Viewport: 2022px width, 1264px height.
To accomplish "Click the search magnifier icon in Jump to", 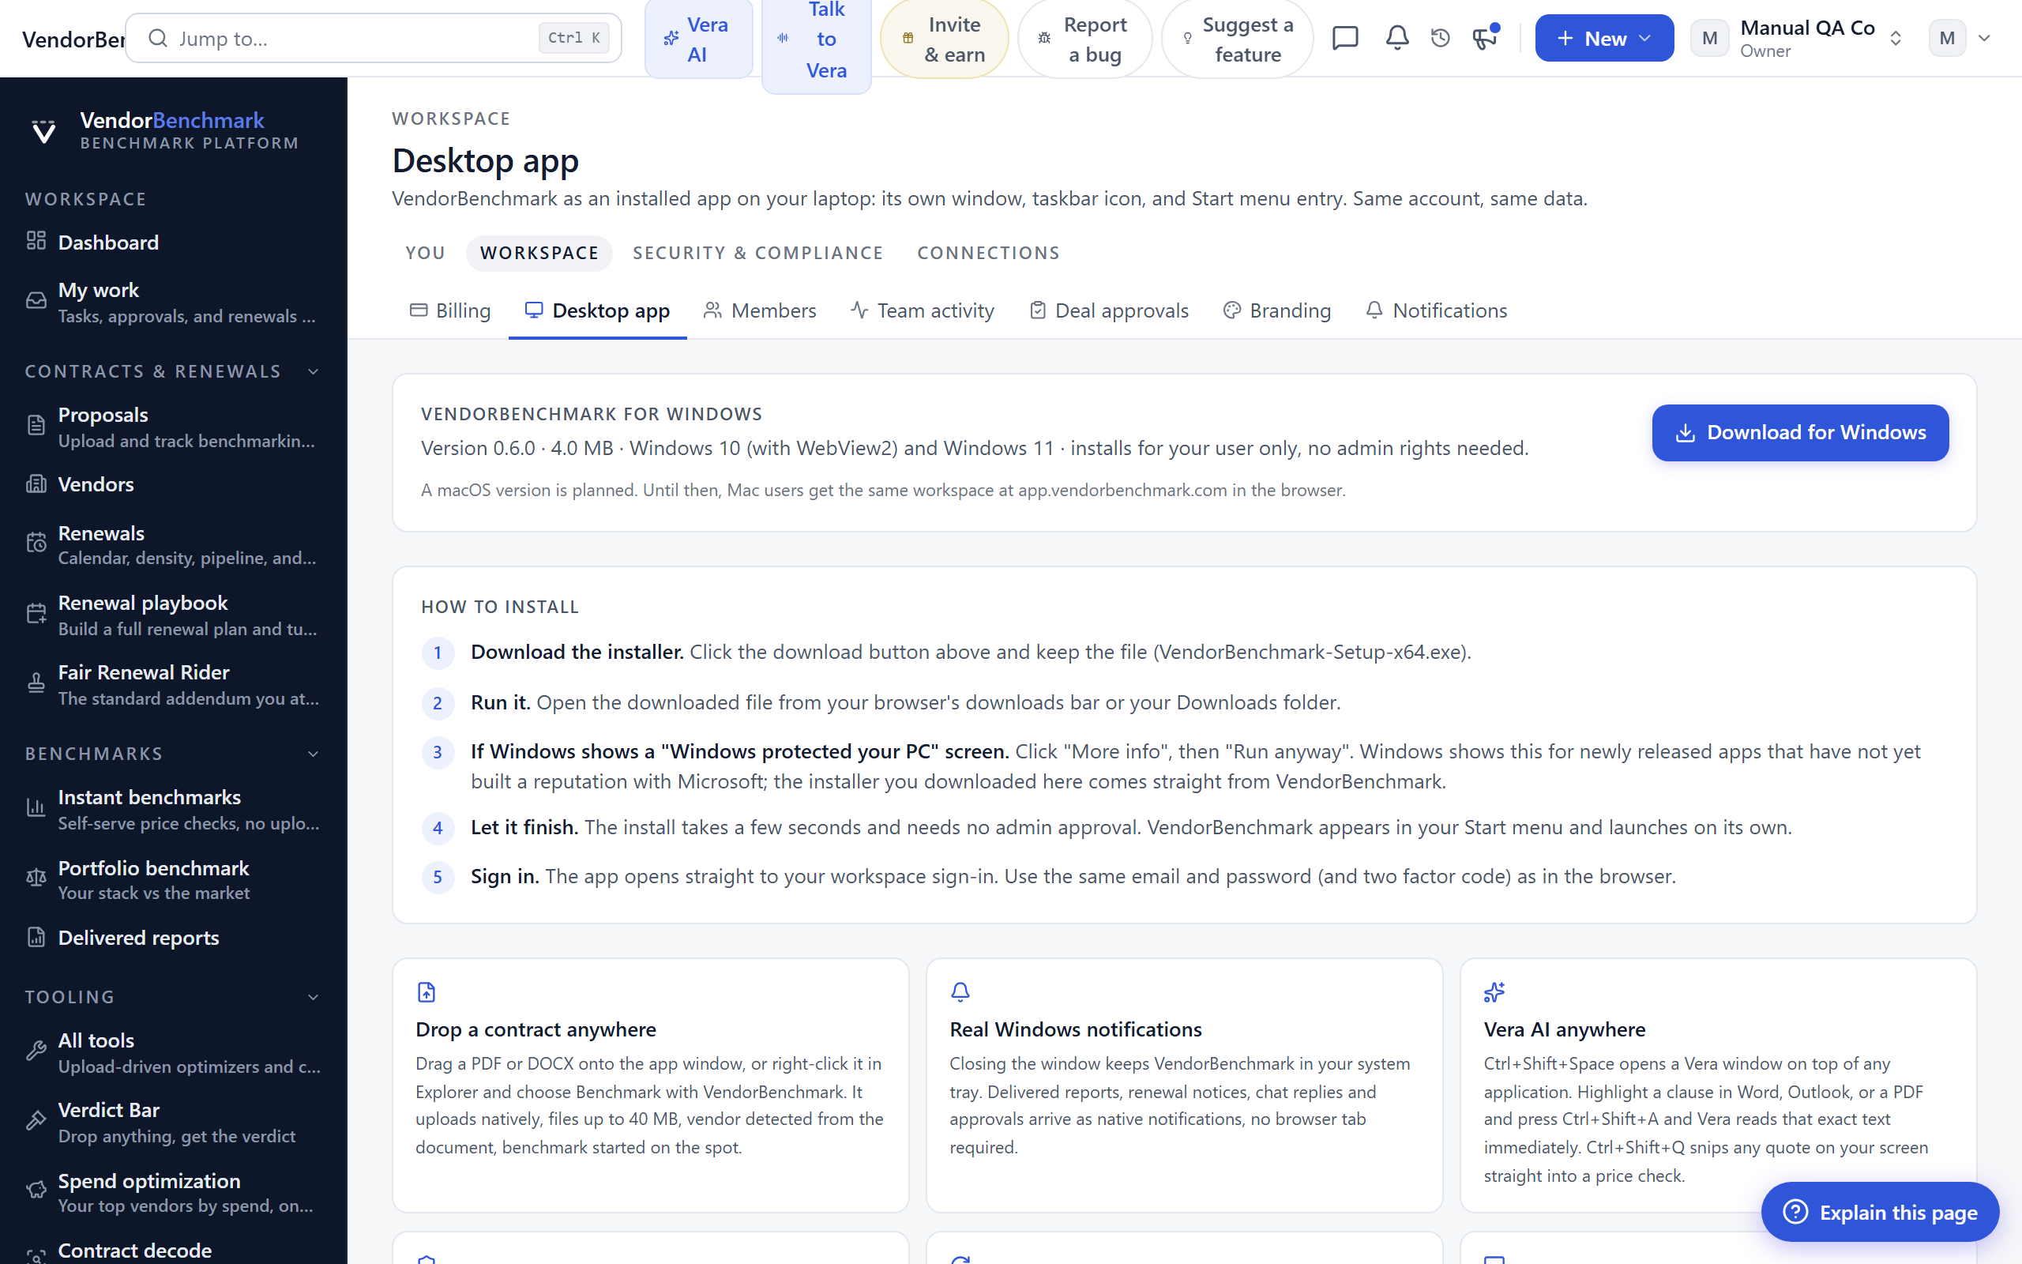I will click(x=158, y=38).
